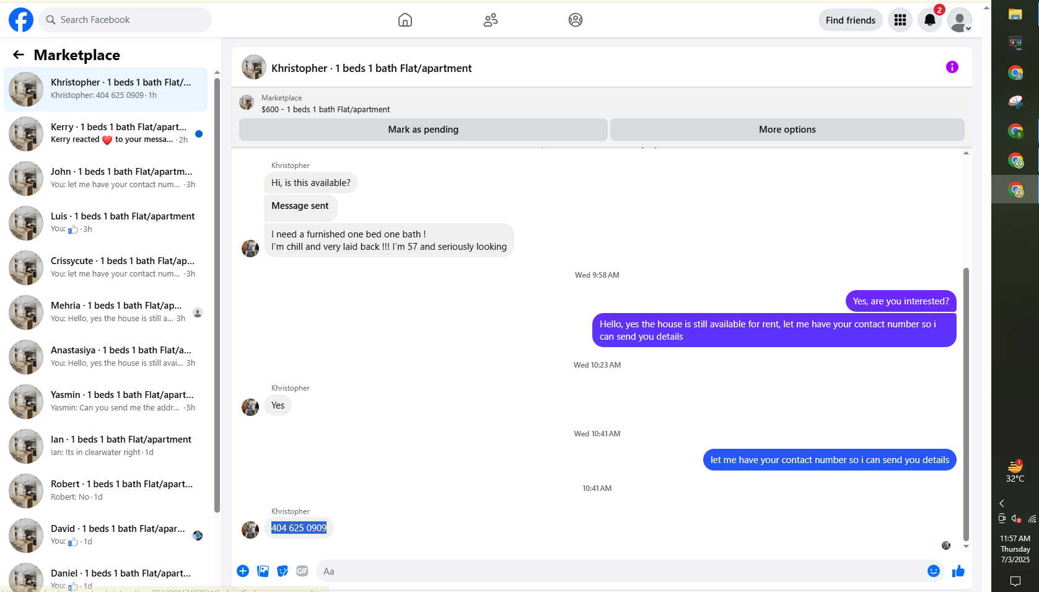
Task: Choose a GIF icon
Action: pyautogui.click(x=302, y=571)
